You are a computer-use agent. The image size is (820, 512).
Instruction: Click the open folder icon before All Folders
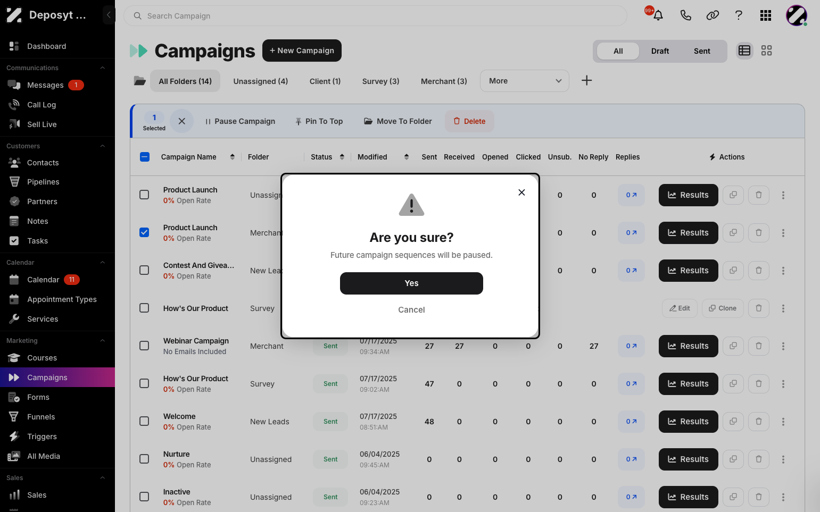click(139, 81)
